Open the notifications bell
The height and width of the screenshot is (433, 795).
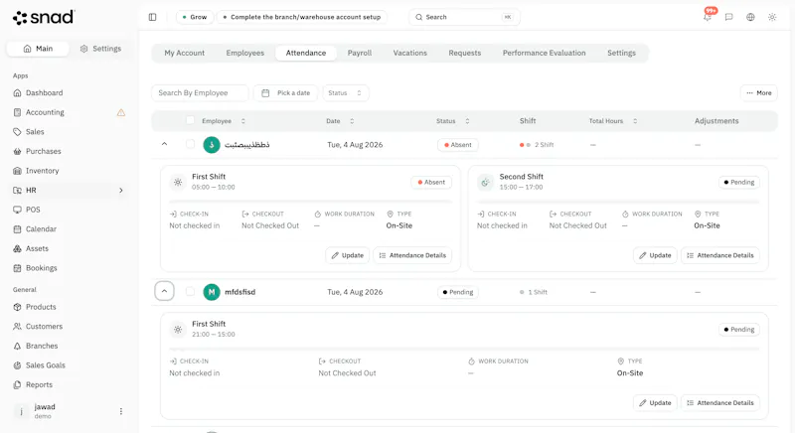coord(708,17)
